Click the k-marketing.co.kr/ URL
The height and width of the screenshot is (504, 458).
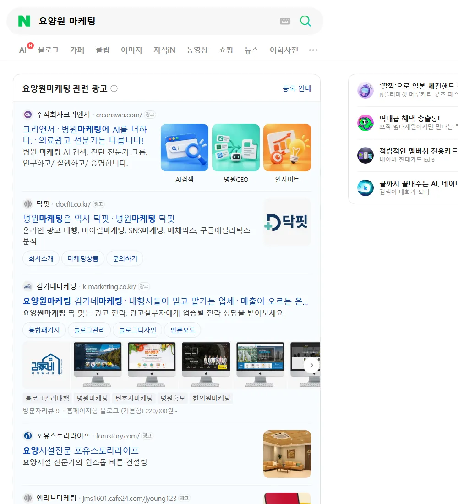coord(109,286)
